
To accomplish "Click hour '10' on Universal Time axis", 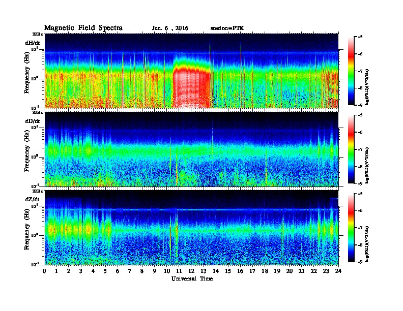I will coord(167,271).
